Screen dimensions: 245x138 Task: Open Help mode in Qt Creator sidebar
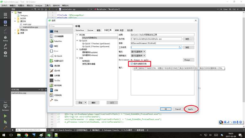(x=5, y=54)
